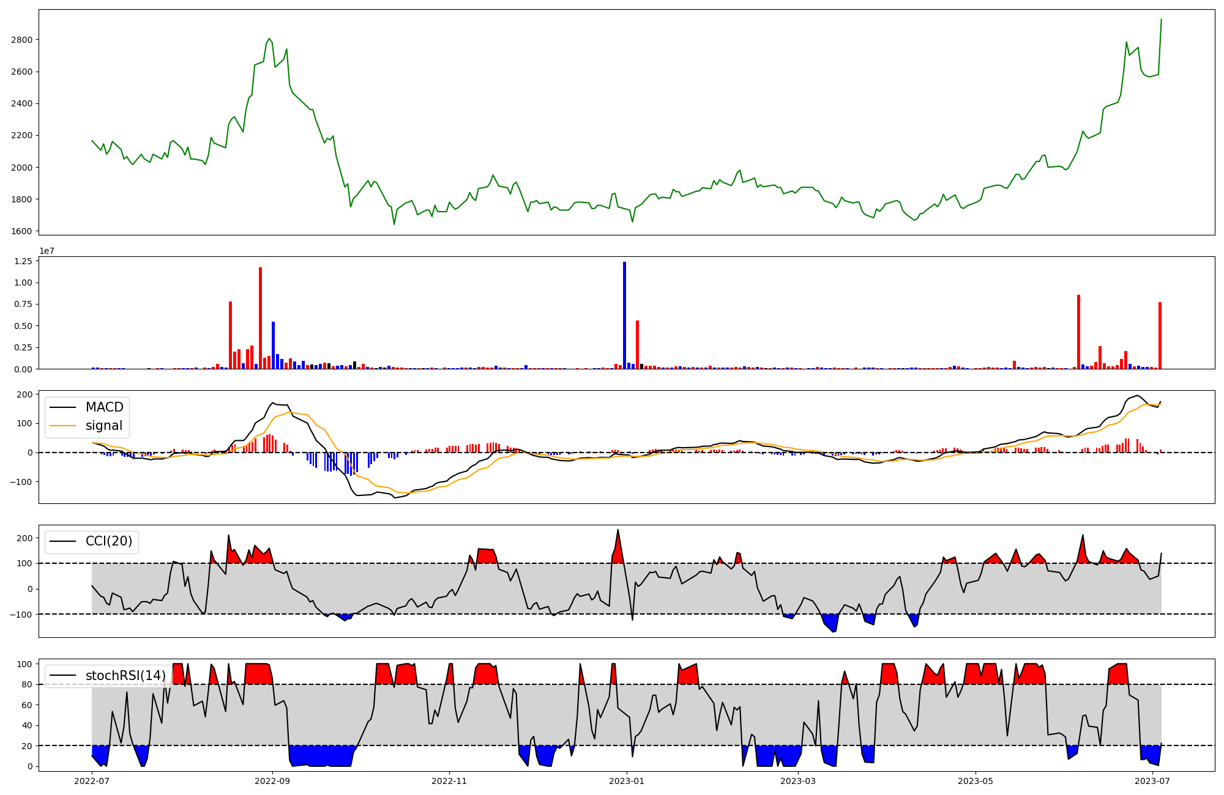Click the stochRSI(14) legend entry
Screen dimensions: 1224x795
click(x=125, y=675)
